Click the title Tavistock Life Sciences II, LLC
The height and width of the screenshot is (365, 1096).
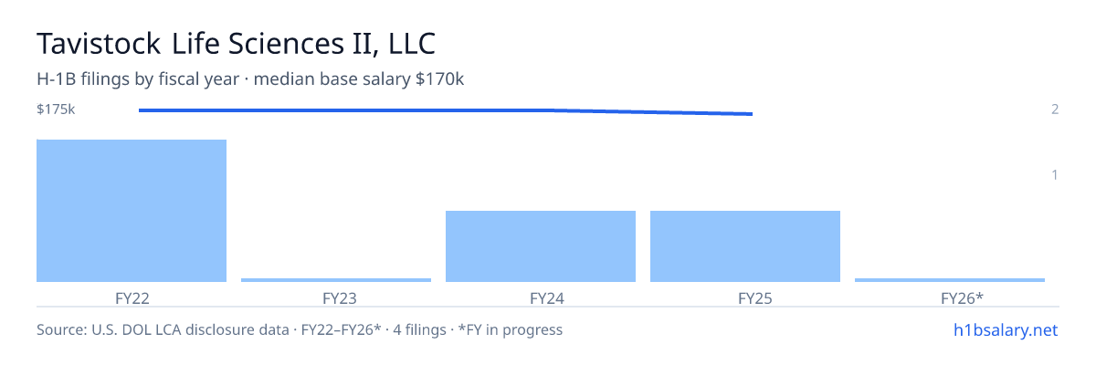tap(237, 43)
